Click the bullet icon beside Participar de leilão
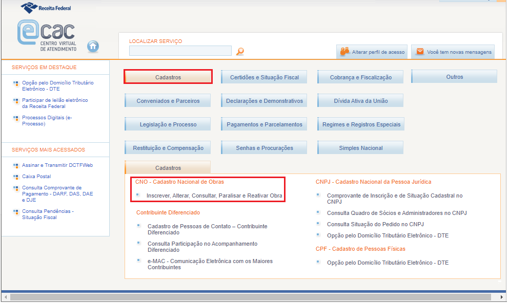 [x=15, y=101]
